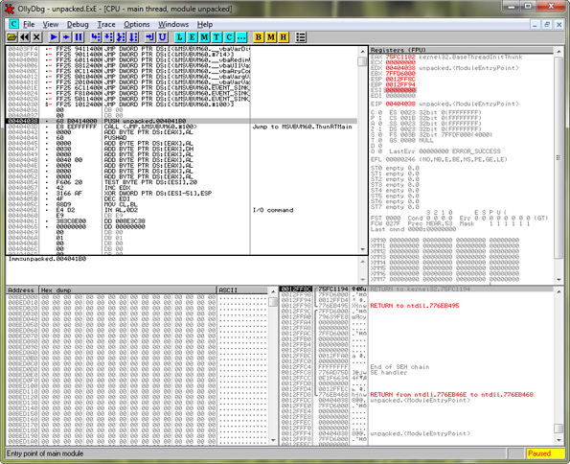This screenshot has height=464, width=570.
Task: Click the Trace into toolbar icon
Action: click(121, 37)
